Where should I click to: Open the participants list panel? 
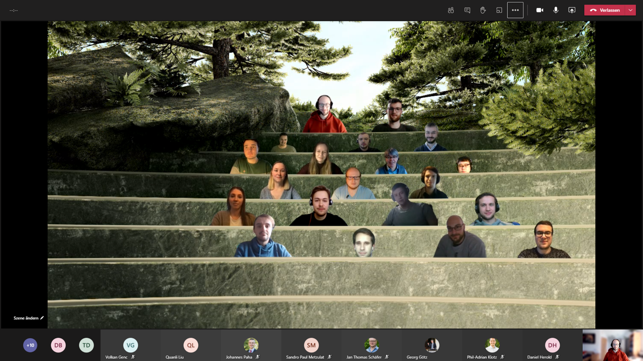tap(451, 10)
